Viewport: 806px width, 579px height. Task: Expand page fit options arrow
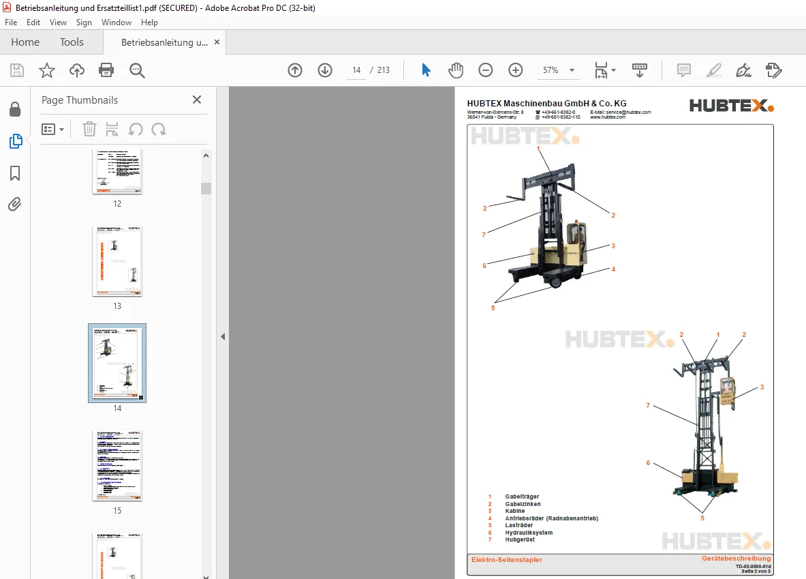pyautogui.click(x=614, y=70)
